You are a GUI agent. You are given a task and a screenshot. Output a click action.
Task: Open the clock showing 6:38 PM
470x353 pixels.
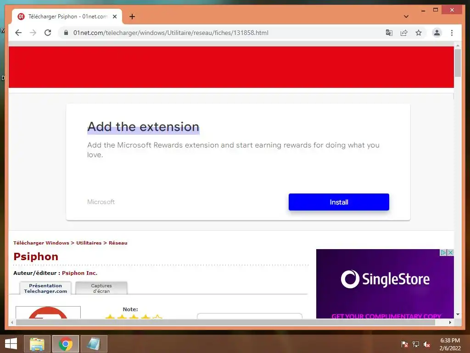450,344
